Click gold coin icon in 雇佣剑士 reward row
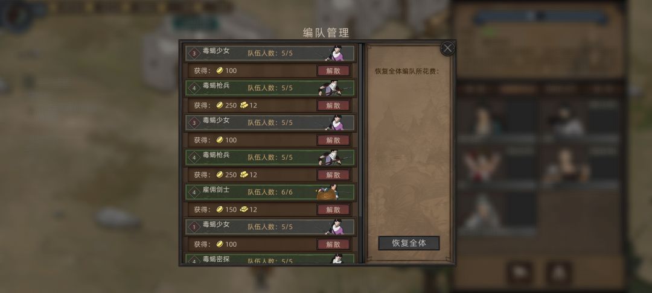652x293 pixels. click(x=220, y=210)
